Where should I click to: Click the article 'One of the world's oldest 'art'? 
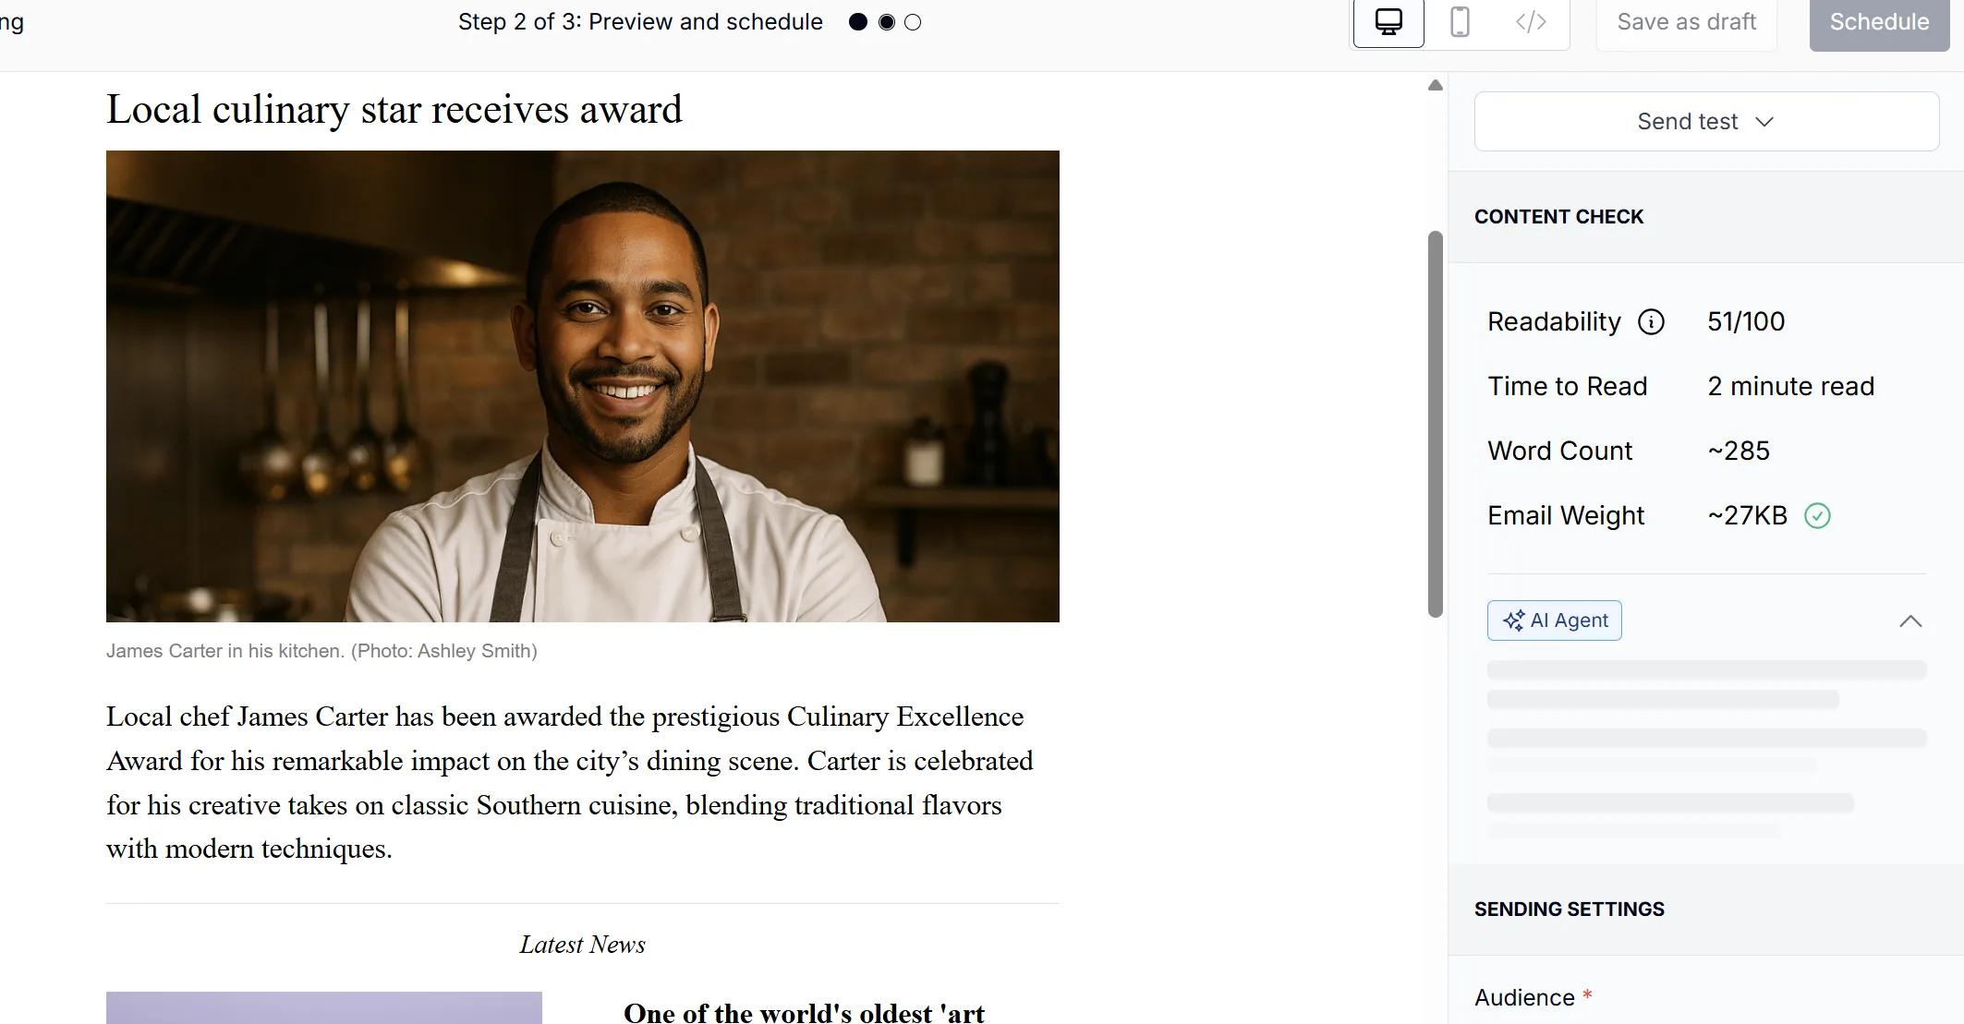click(x=805, y=1012)
